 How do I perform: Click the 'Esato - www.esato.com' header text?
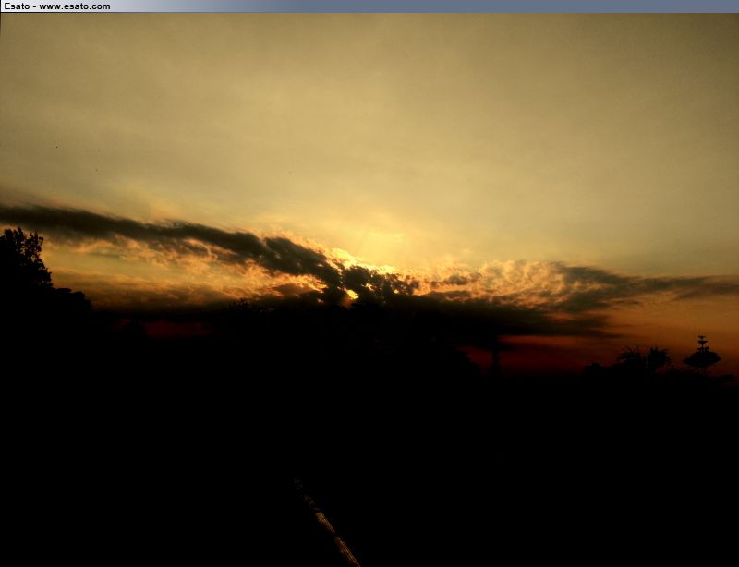57,6
